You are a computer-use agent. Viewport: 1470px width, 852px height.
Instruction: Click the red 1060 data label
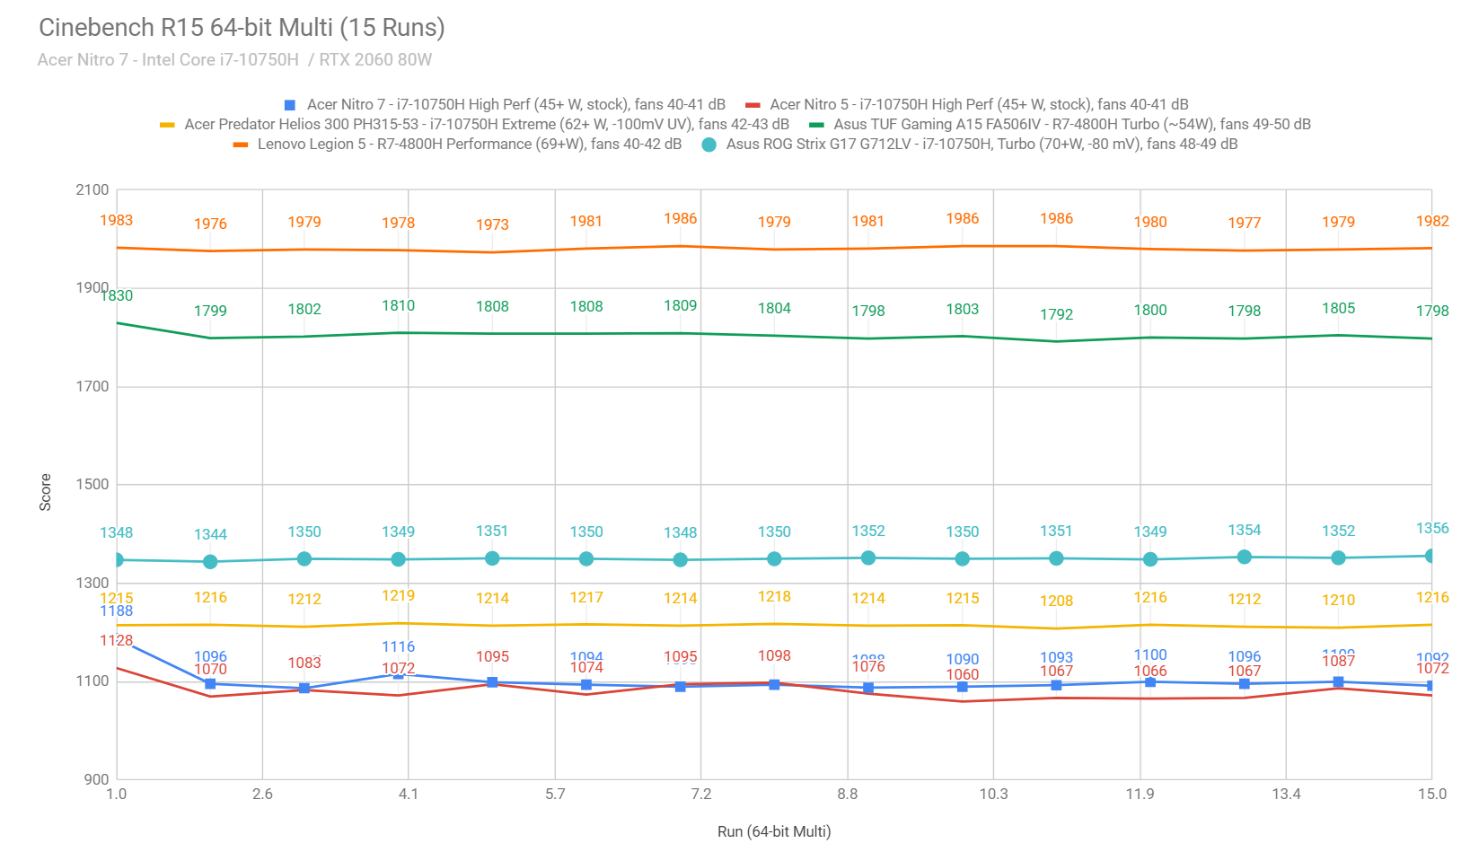tap(962, 675)
